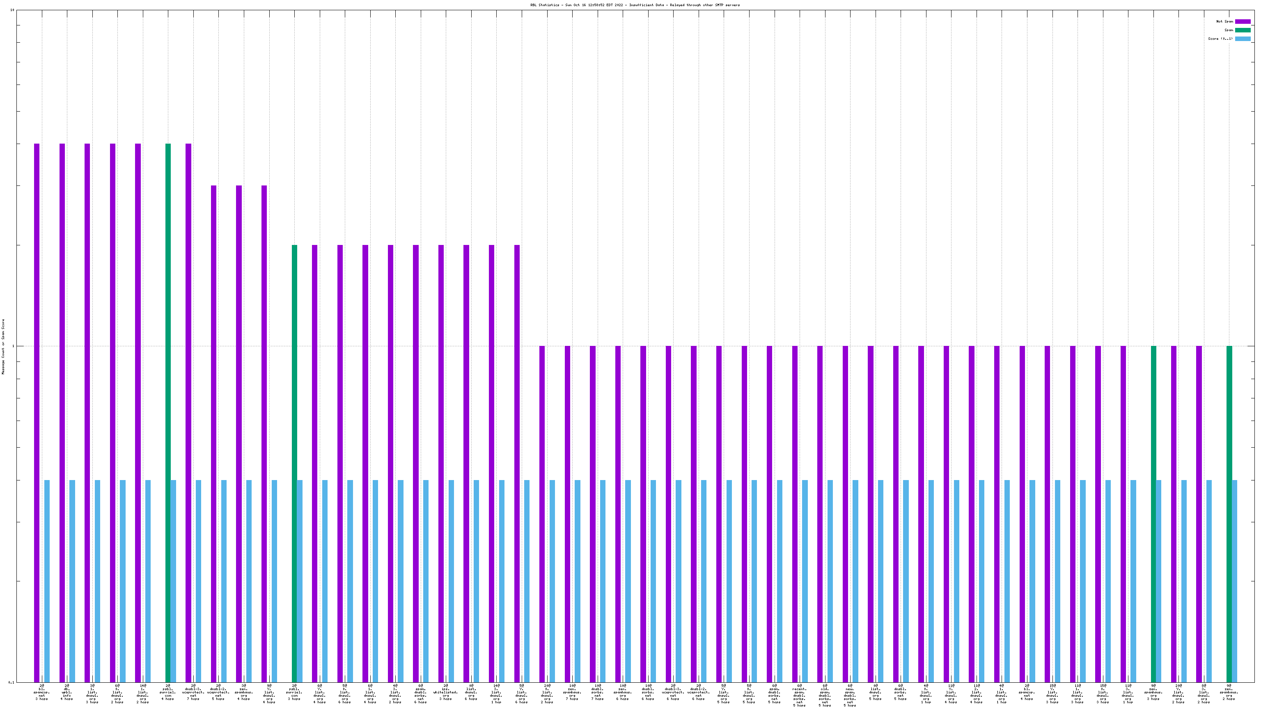This screenshot has width=1261, height=709.
Task: Click the db.wpbl.info 4 hops axis label
Action: click(x=66, y=692)
